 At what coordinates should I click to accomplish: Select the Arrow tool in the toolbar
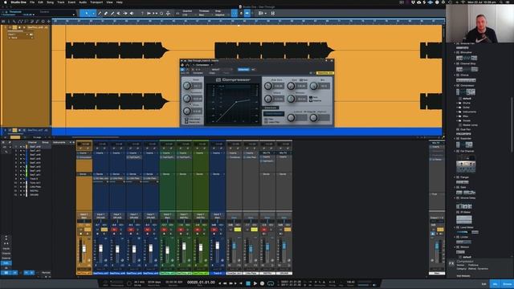click(87, 14)
